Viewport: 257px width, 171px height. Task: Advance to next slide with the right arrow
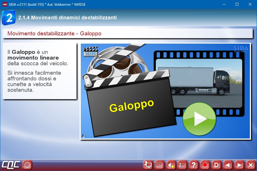(x=239, y=165)
